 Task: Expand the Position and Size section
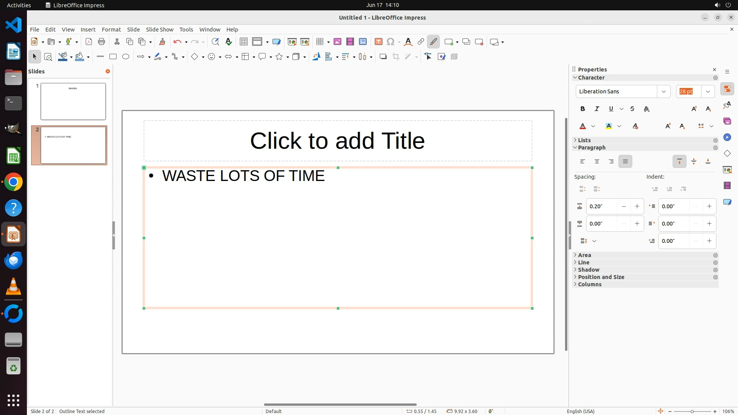click(601, 277)
